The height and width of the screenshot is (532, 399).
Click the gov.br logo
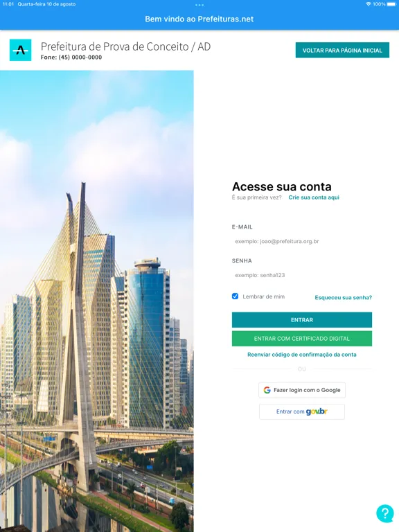(x=317, y=411)
